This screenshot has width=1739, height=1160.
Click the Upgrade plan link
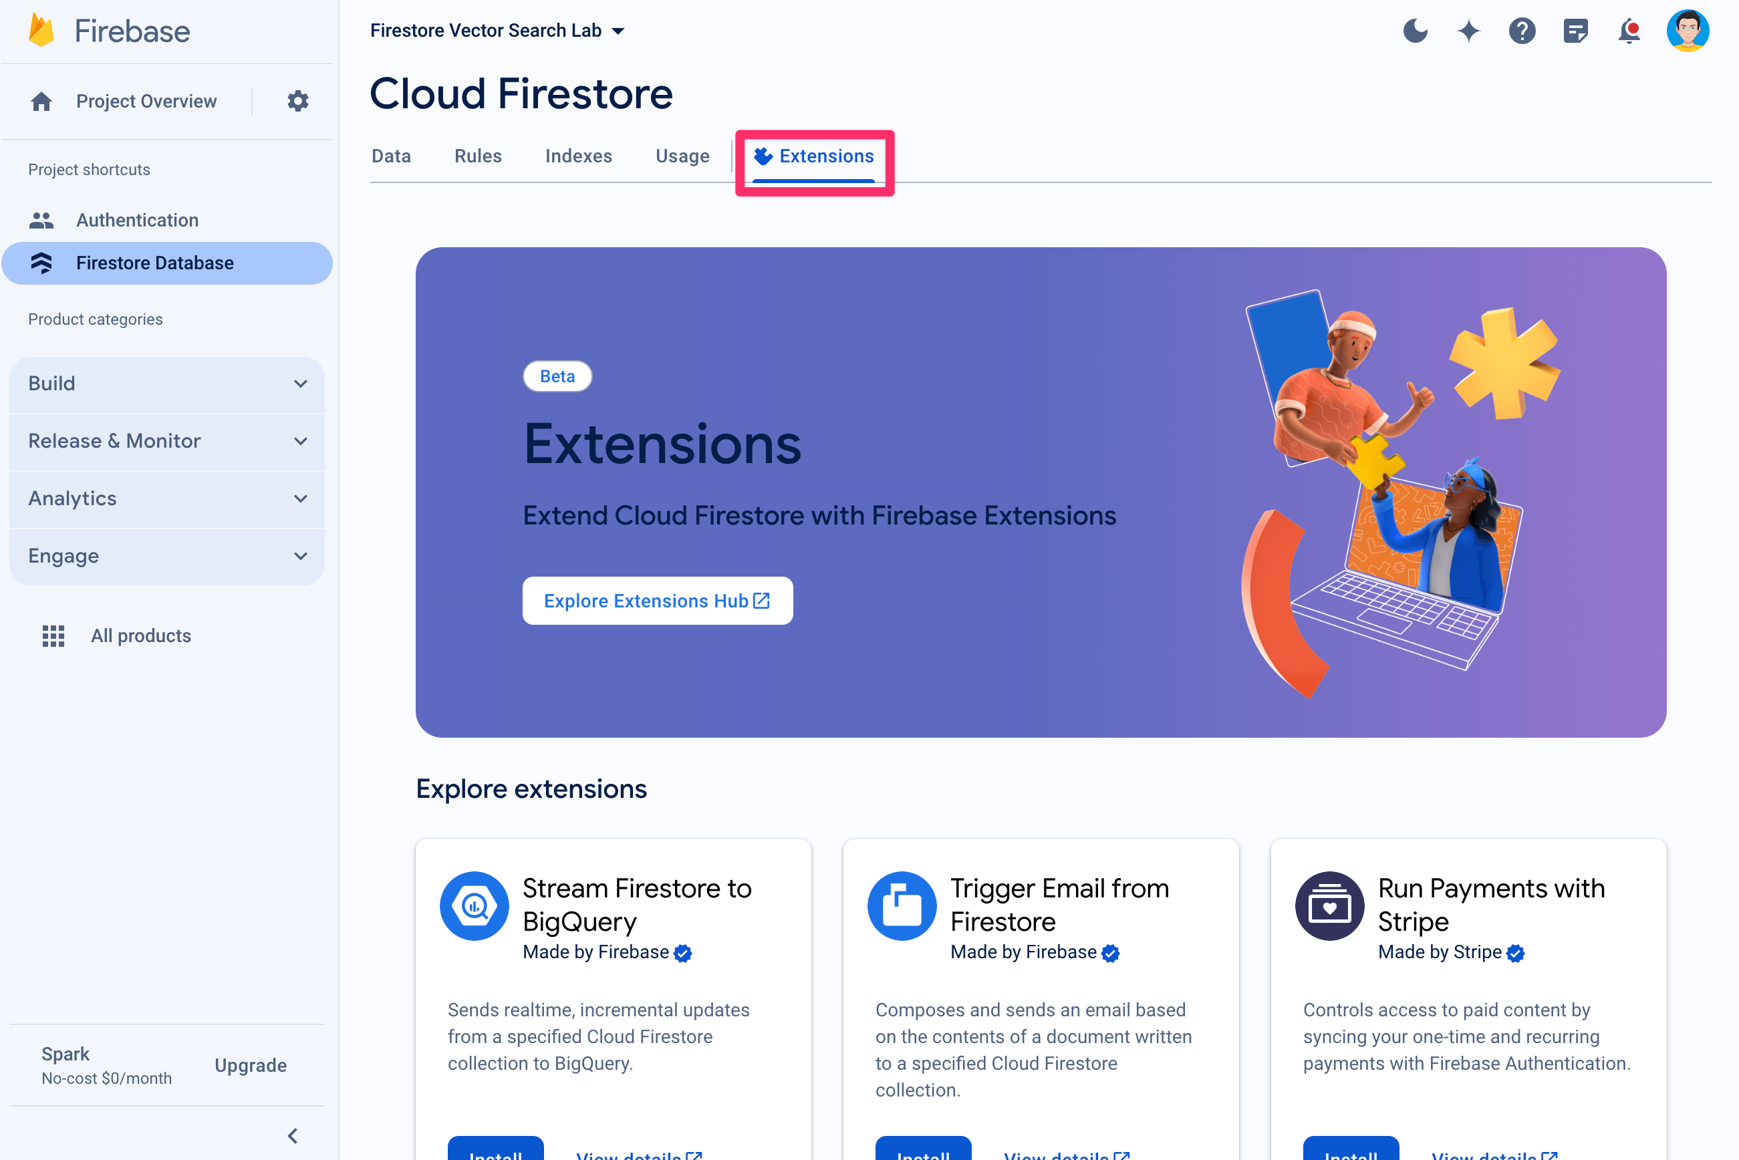(250, 1064)
